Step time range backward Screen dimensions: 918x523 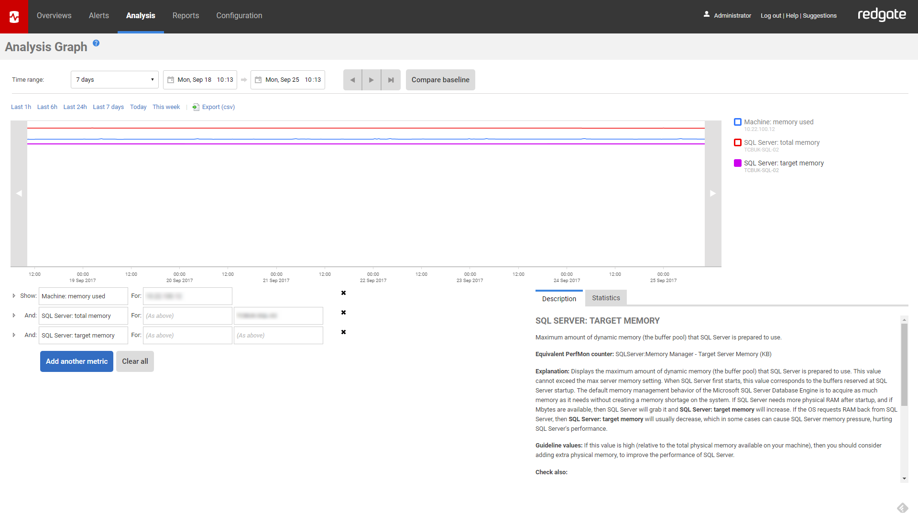pos(352,80)
